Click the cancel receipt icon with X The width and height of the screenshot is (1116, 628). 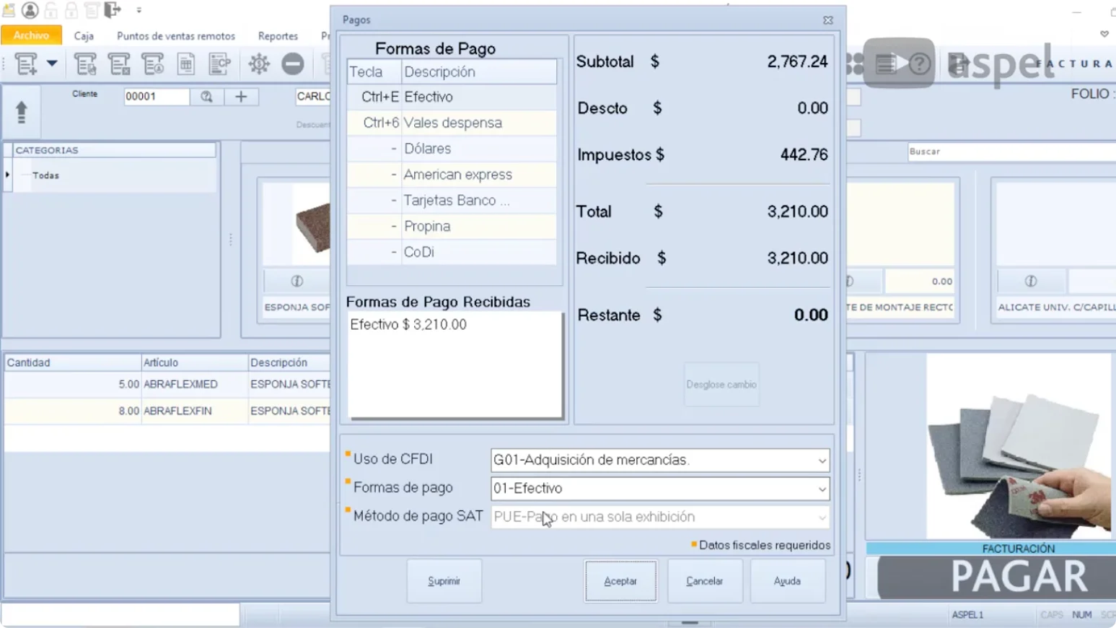tap(119, 64)
